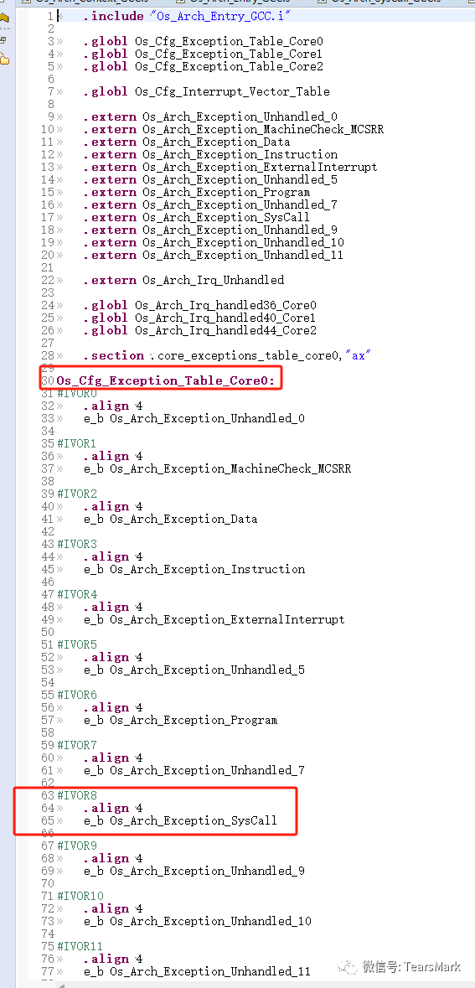The width and height of the screenshot is (475, 988).
Task: Click the #IVOR3 comment
Action: [77, 544]
